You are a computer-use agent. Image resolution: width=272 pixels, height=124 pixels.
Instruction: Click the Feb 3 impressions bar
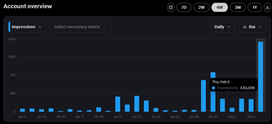tap(241, 105)
